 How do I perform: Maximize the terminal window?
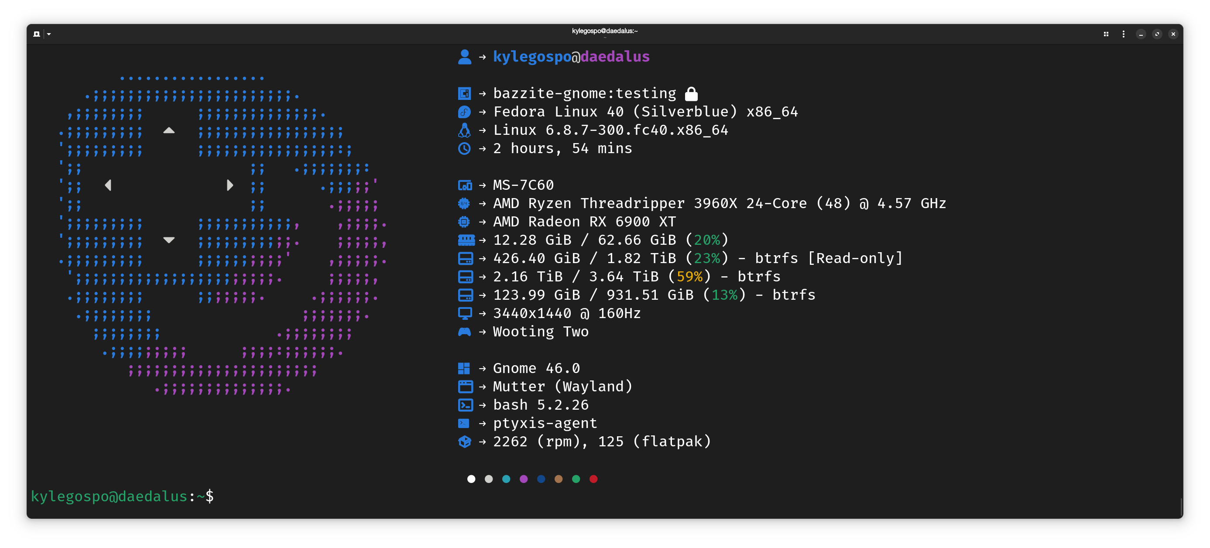tap(1157, 34)
